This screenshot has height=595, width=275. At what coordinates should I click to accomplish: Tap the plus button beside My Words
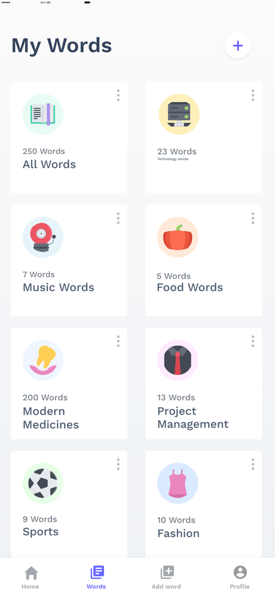(x=237, y=45)
